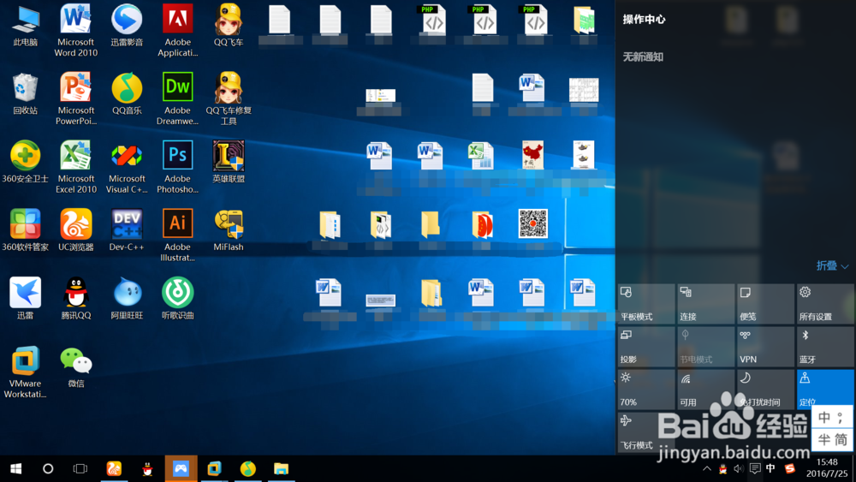This screenshot has height=482, width=856.
Task: Open the China map image file on desktop
Action: (532, 155)
